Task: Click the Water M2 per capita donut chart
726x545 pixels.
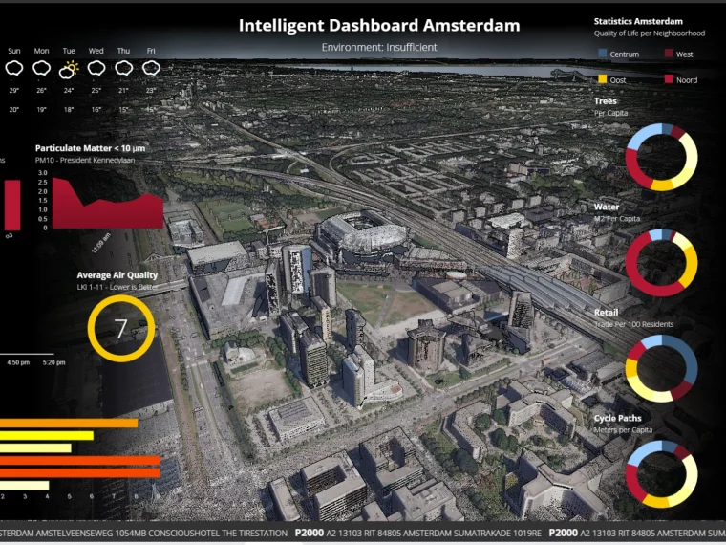Action: [662, 263]
